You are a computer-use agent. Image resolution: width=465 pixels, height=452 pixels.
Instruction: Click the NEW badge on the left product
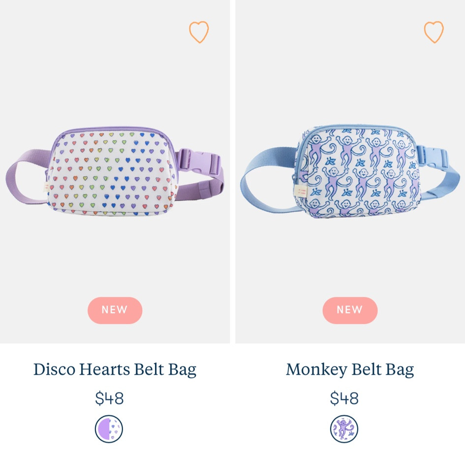click(115, 310)
